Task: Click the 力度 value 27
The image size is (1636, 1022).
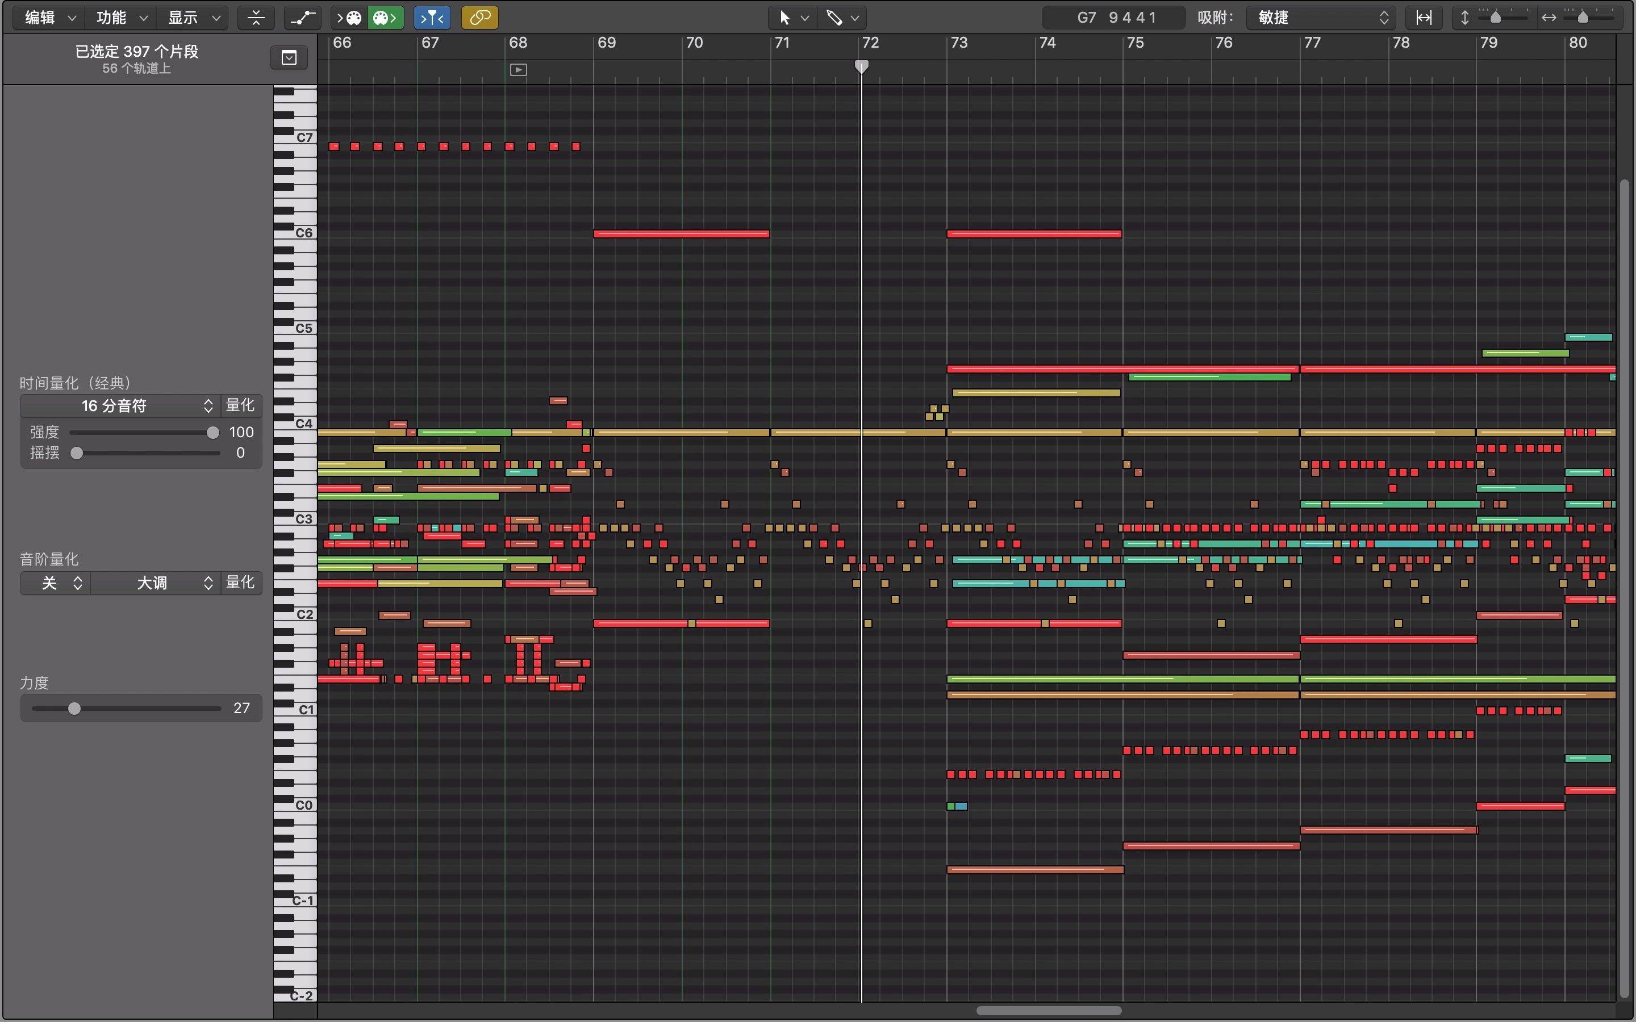Action: click(241, 709)
